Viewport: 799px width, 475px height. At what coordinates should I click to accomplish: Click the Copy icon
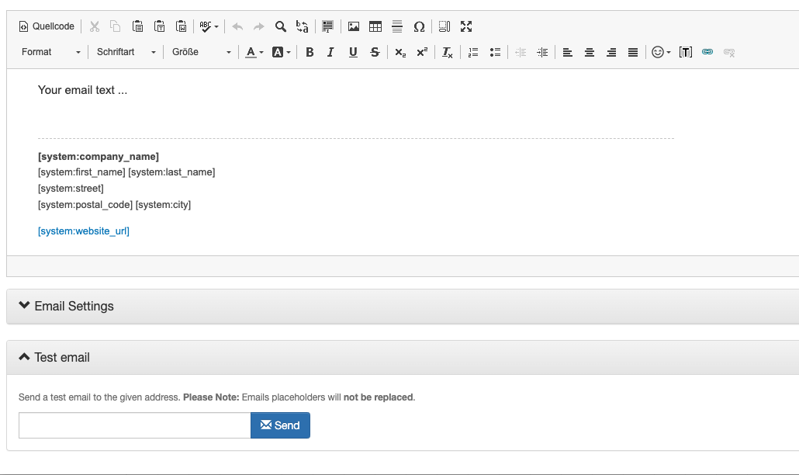click(x=116, y=26)
